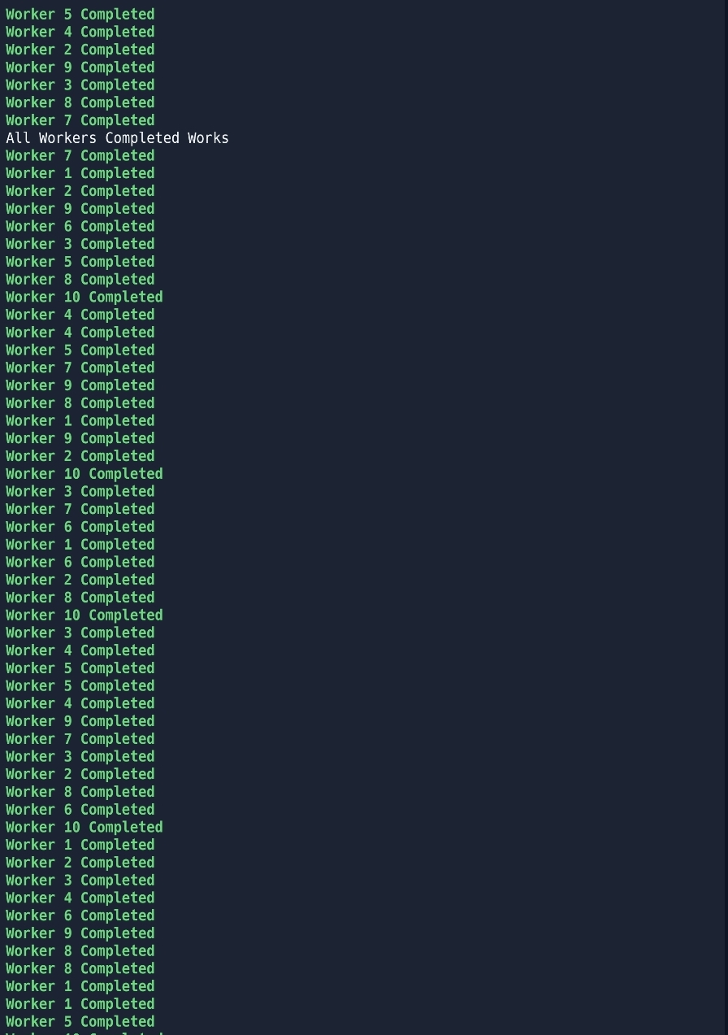Click Worker 6 line between Worker 4 and Worker 9
Image resolution: width=728 pixels, height=1035 pixels.
pos(80,916)
